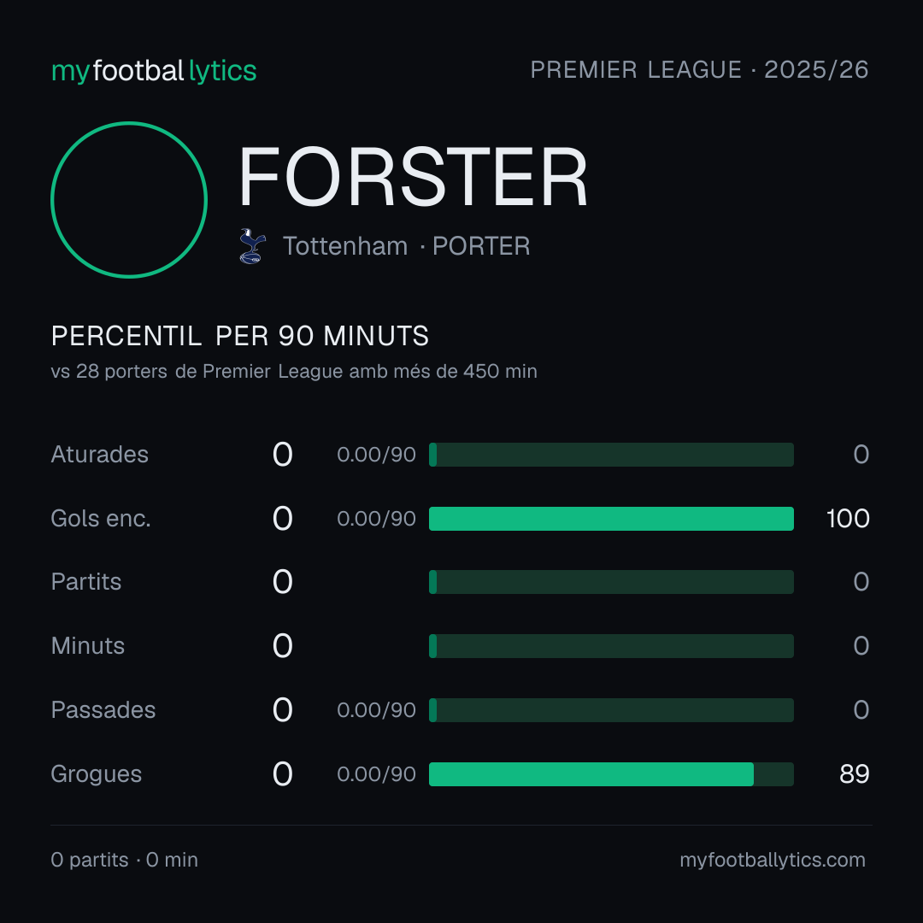Click the Grogues stat label
923x923 pixels.
(x=96, y=774)
